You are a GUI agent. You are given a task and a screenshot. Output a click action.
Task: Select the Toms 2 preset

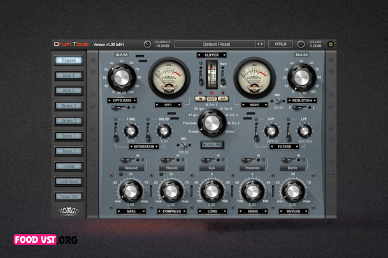69,151
